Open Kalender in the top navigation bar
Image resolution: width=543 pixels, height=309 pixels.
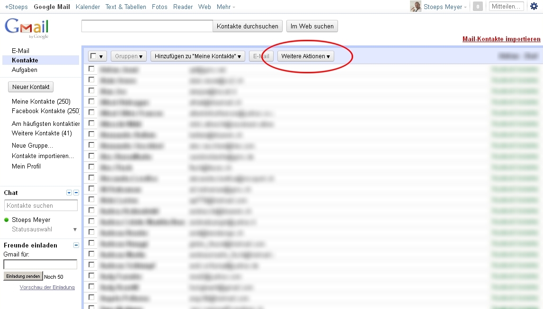coord(88,7)
